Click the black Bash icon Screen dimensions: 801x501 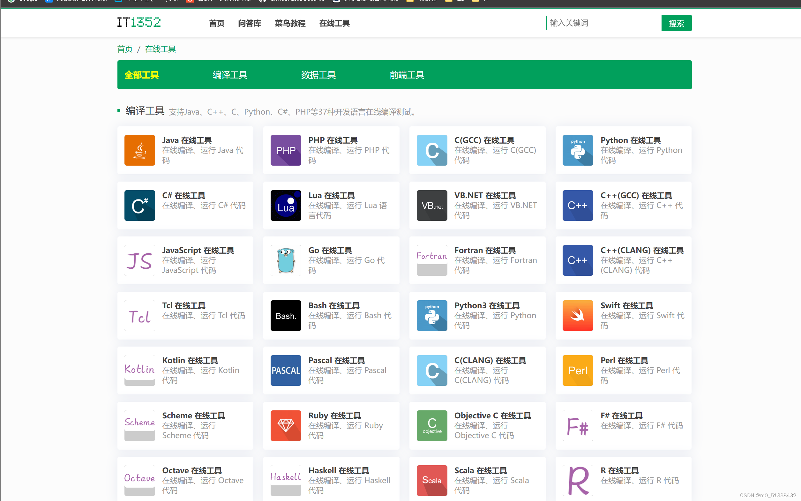[286, 316]
